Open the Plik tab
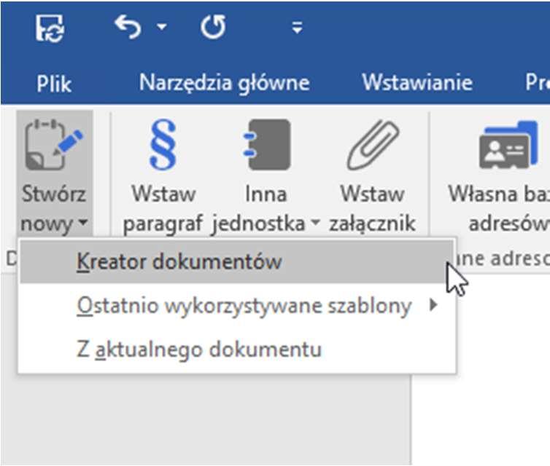 point(54,84)
